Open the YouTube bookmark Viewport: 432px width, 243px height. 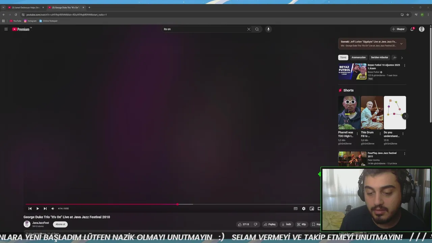(x=16, y=21)
